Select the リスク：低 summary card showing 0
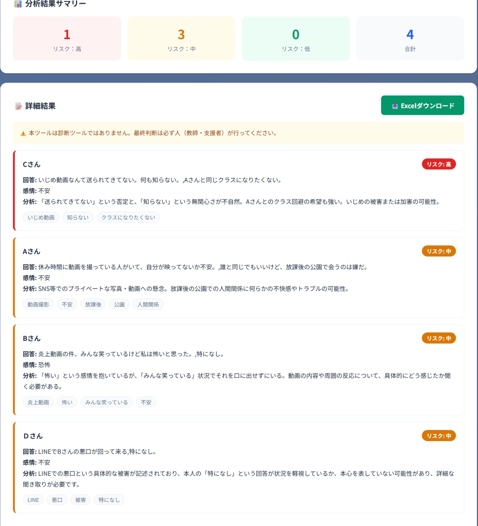This screenshot has height=526, width=478. 295,38
